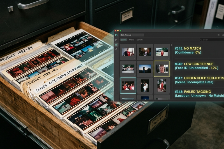This screenshot has width=224, height=149.
Task: Select the teal folder icon atop the sidebar
Action: 116,35
